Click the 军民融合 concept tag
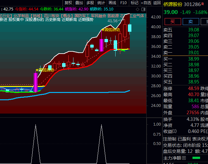208x164 pixels. click(98, 16)
